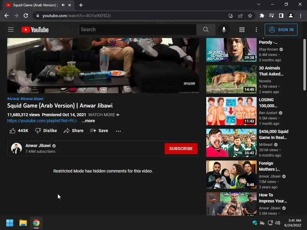Click 'Dtay Known' channel name
This screenshot has height=230, width=307.
click(268, 49)
